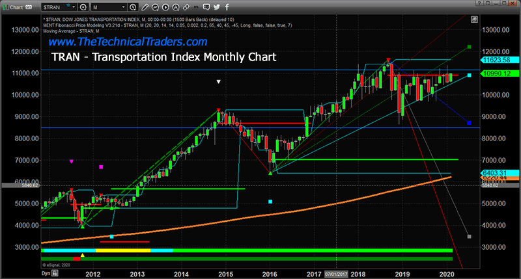
Task: Select the pencil drawing tool
Action: (x=145, y=7)
